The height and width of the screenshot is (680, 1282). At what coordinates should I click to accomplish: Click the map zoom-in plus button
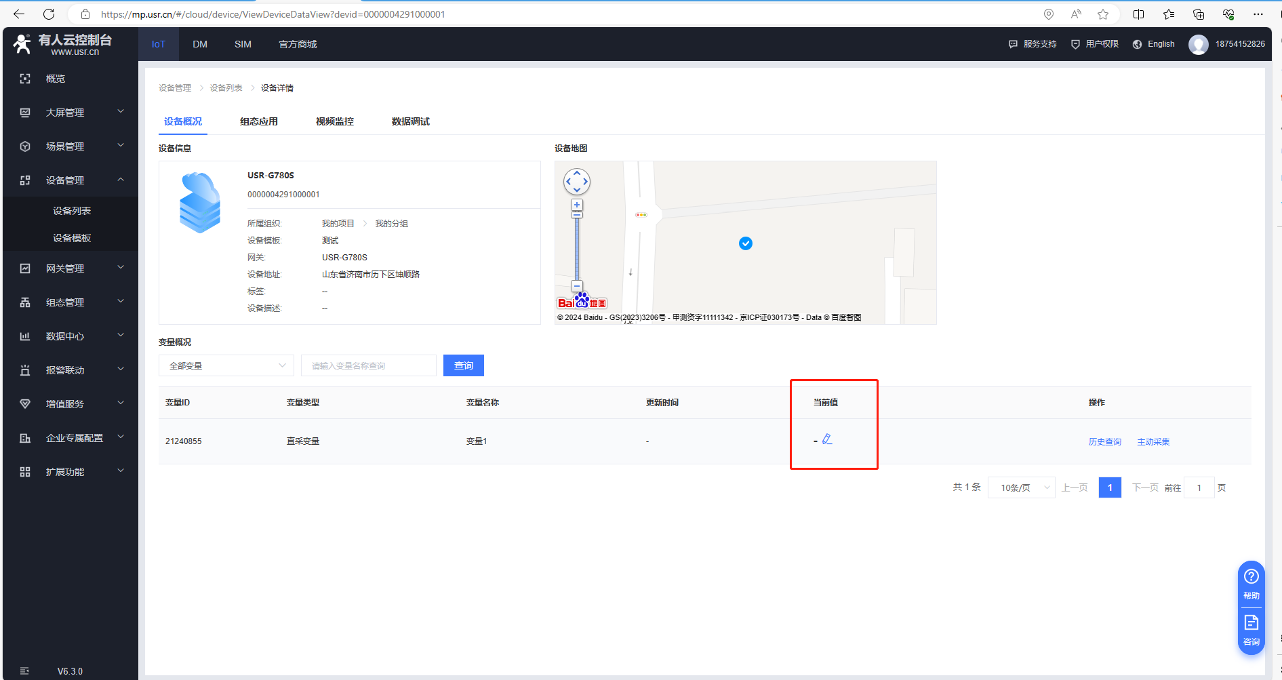click(x=577, y=205)
